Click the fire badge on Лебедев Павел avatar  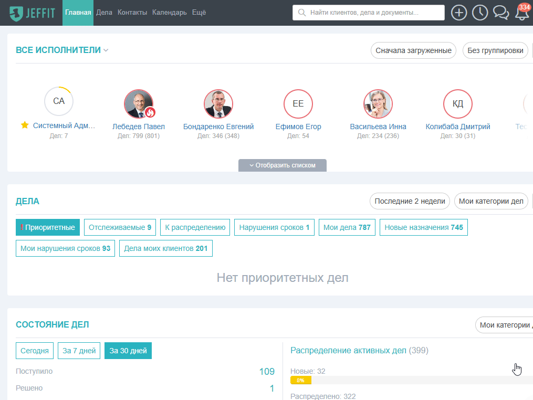[150, 112]
